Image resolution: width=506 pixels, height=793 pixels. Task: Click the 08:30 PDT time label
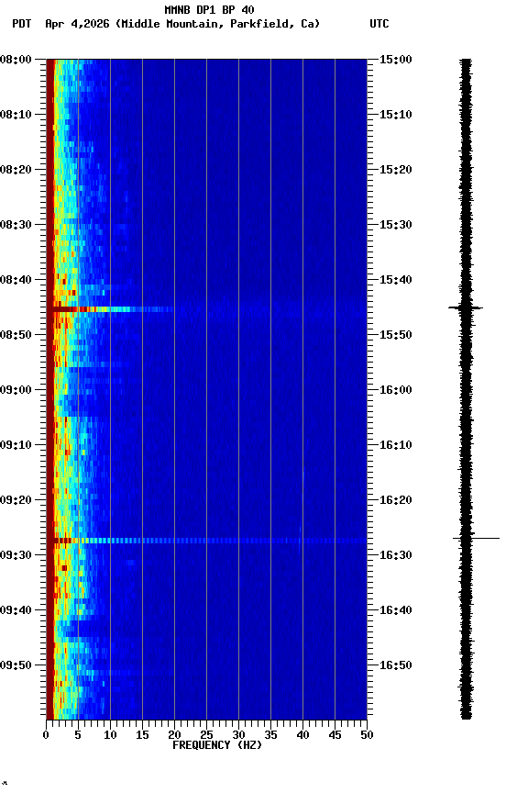point(16,225)
